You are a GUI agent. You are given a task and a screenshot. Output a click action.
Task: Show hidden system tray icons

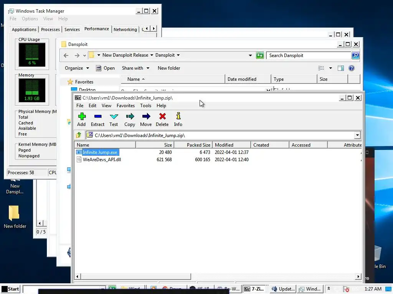pos(329,289)
